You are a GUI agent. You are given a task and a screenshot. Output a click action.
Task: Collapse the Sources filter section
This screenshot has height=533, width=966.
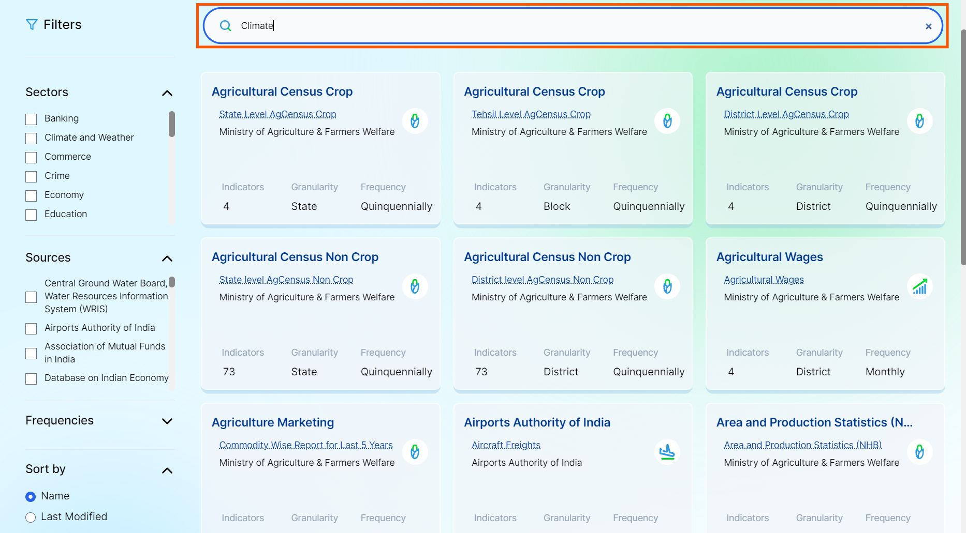click(167, 258)
